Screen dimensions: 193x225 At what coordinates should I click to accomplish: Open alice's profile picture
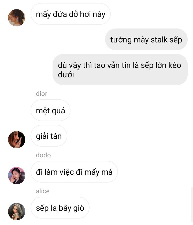pos(17,211)
